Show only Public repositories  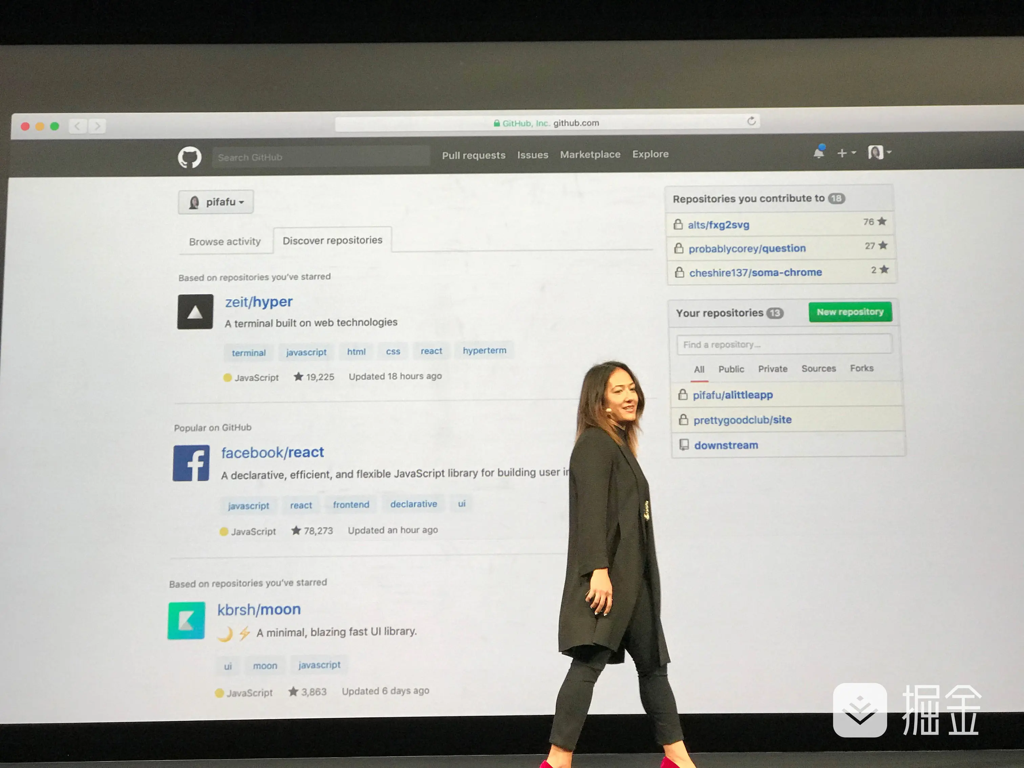(x=731, y=368)
